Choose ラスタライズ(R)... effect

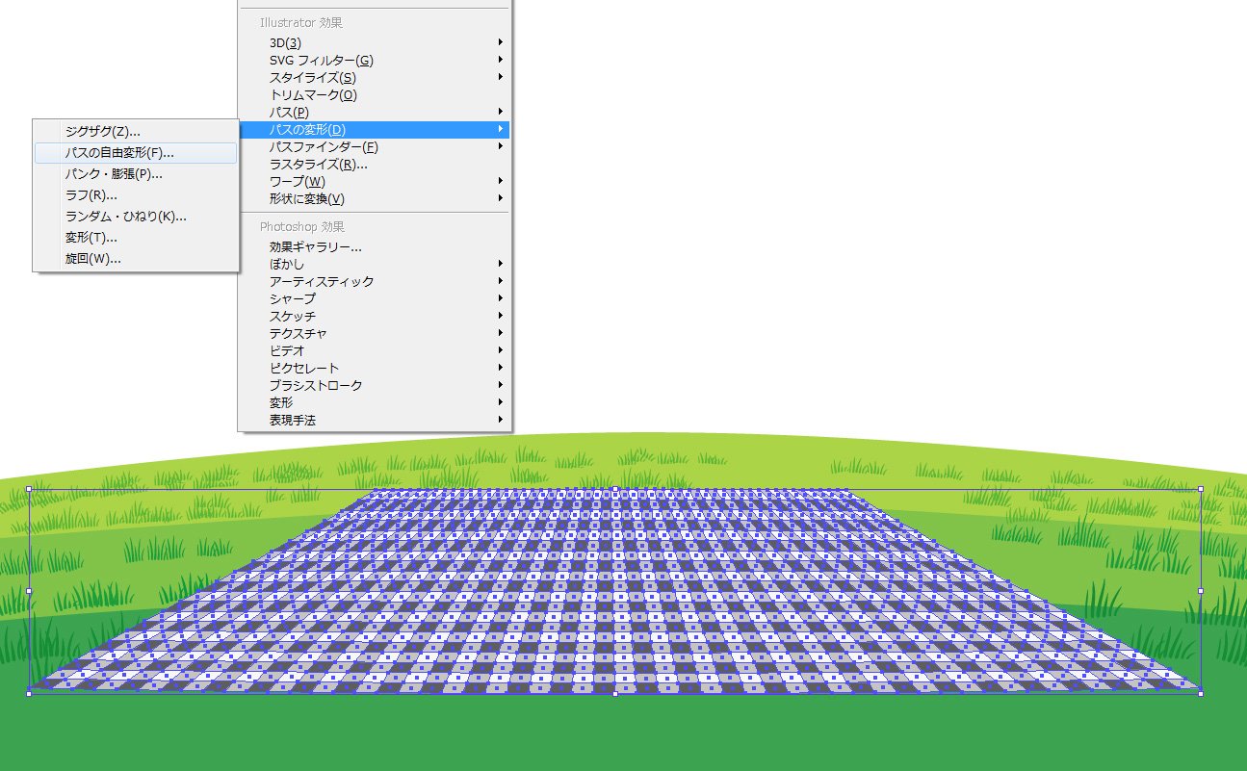click(375, 164)
